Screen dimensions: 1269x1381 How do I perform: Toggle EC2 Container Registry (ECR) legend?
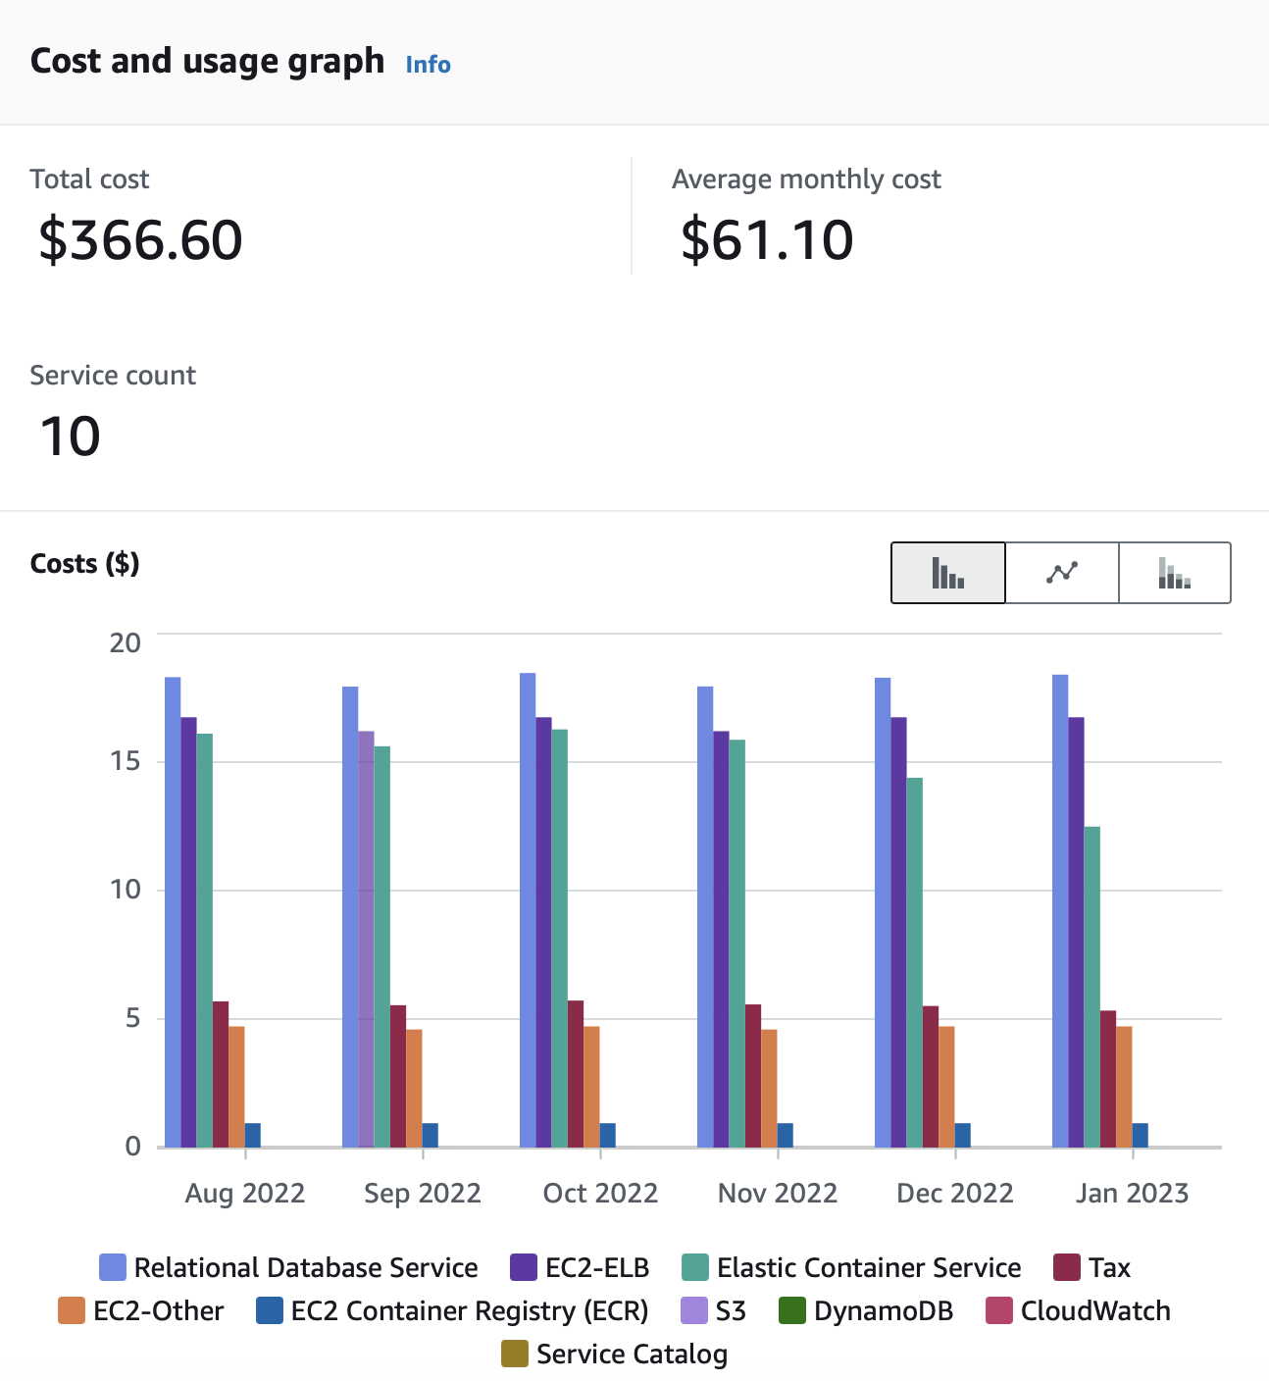[452, 1310]
